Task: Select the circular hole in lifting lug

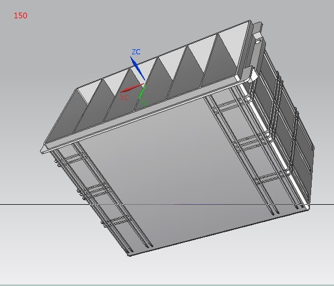Action: click(258, 41)
